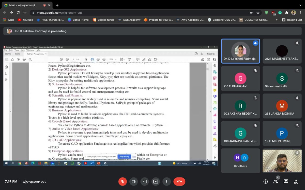Open the uBlock extension with badge 18
Viewport: 305px width, 190px height.
[273, 13]
